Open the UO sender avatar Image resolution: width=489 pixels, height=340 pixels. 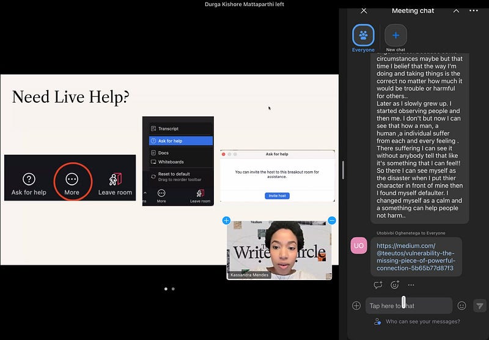point(359,245)
